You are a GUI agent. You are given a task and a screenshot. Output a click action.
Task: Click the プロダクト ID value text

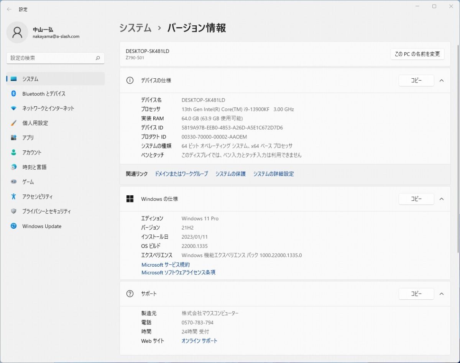pyautogui.click(x=214, y=137)
